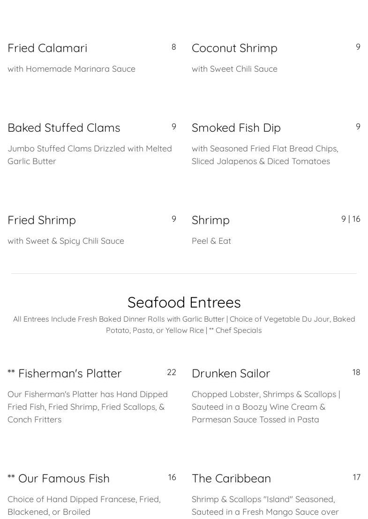Open the Fisherman's Platter entree

[x=69, y=374]
